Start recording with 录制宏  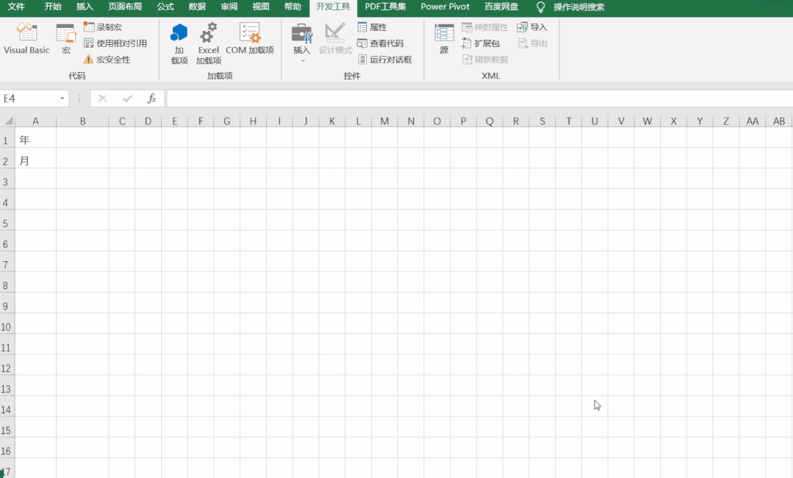[103, 27]
